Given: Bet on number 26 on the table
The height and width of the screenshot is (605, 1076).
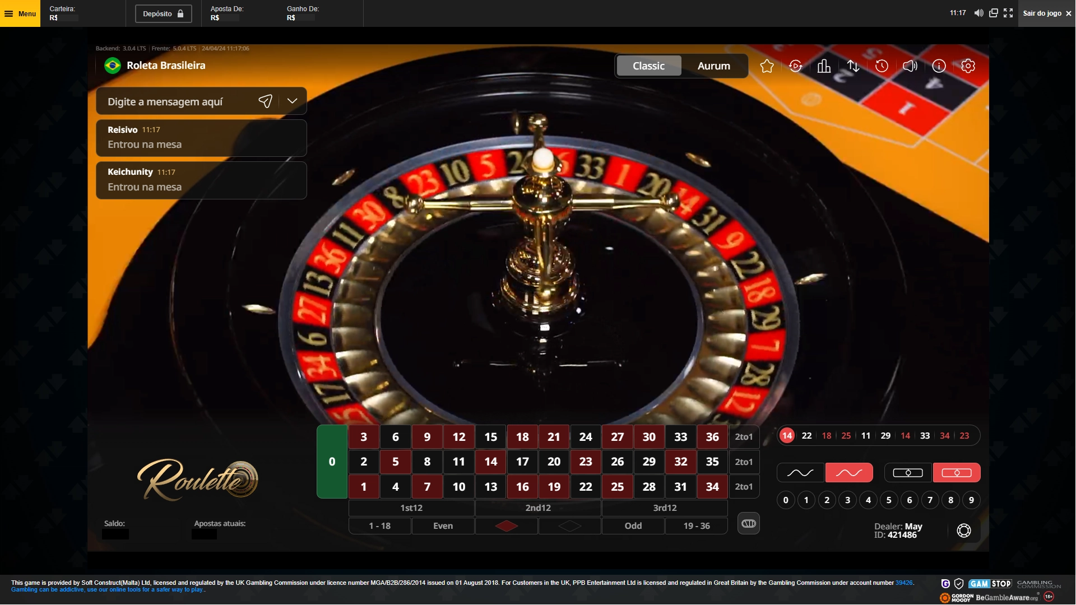Looking at the screenshot, I should pos(618,462).
